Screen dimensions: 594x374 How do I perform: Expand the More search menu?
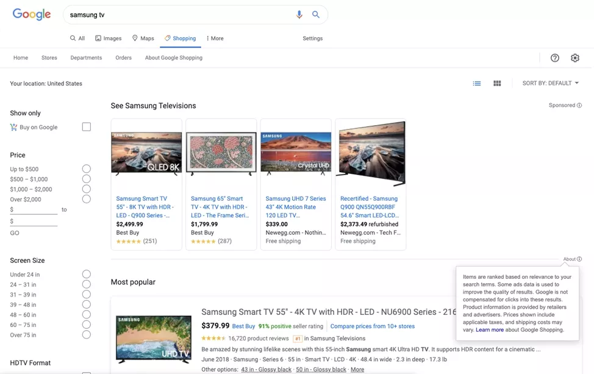[215, 38]
